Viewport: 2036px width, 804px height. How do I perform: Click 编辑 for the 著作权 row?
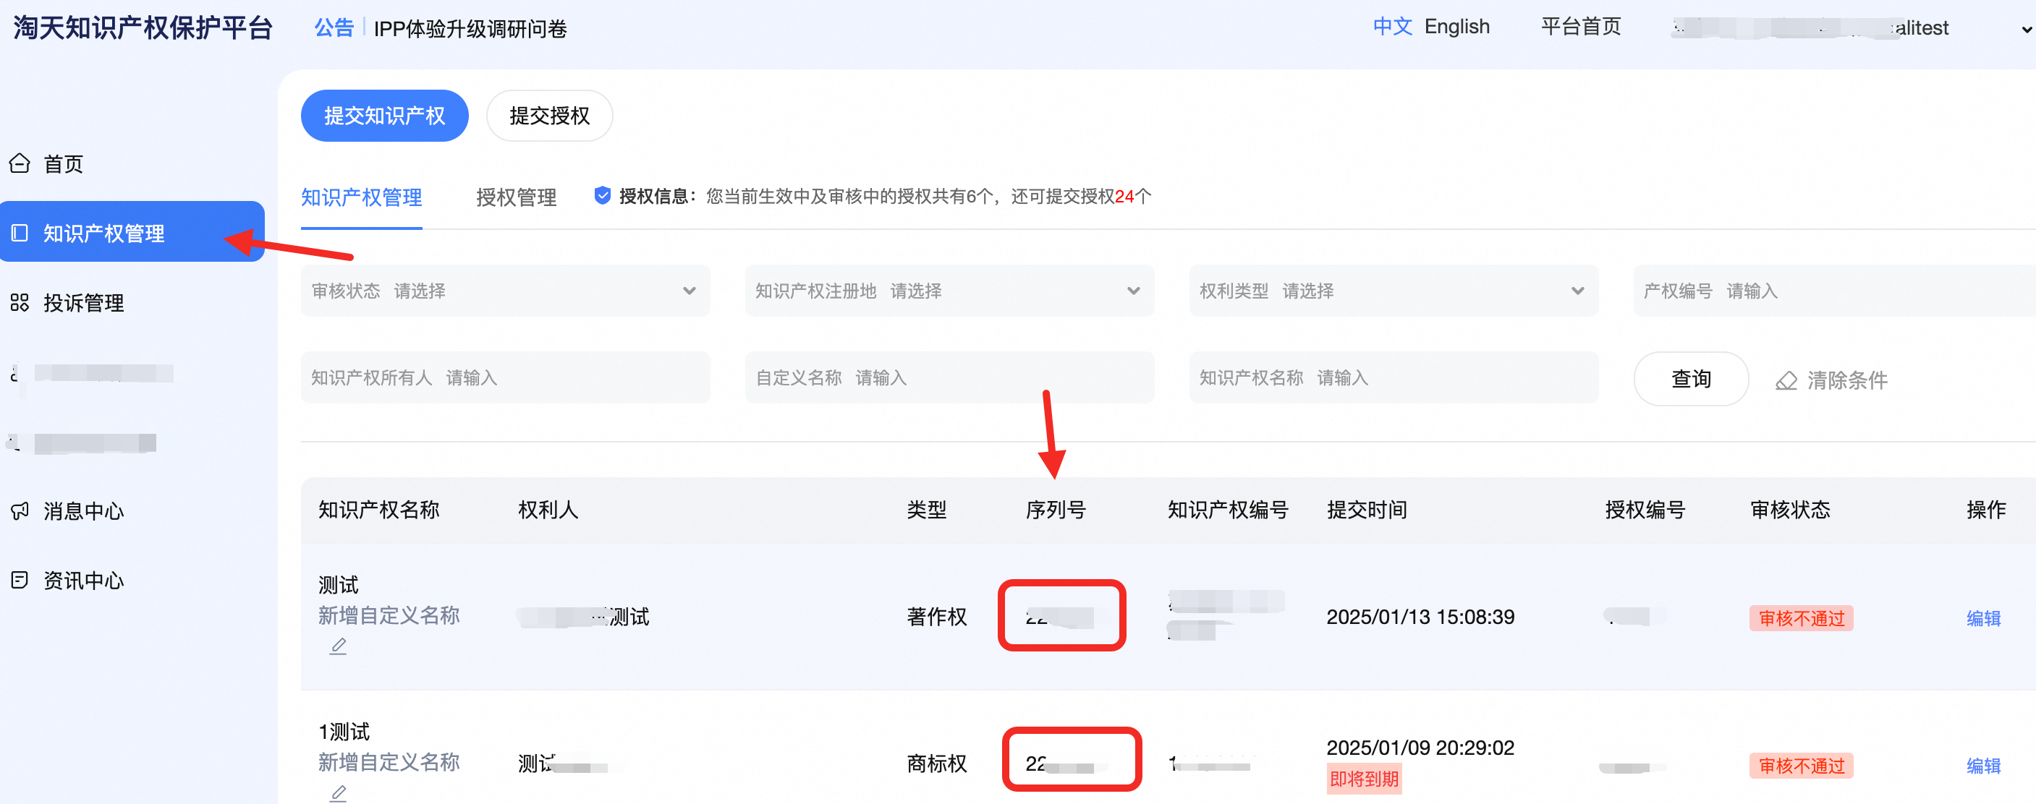(1983, 617)
